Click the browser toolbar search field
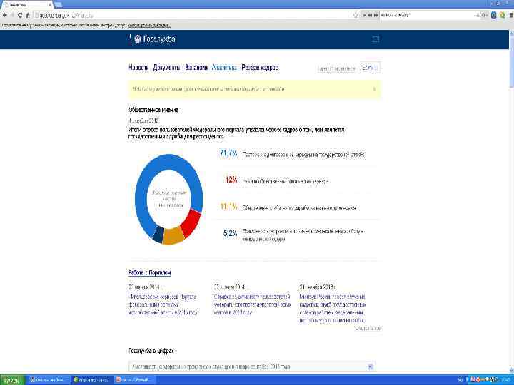 tap(429, 15)
